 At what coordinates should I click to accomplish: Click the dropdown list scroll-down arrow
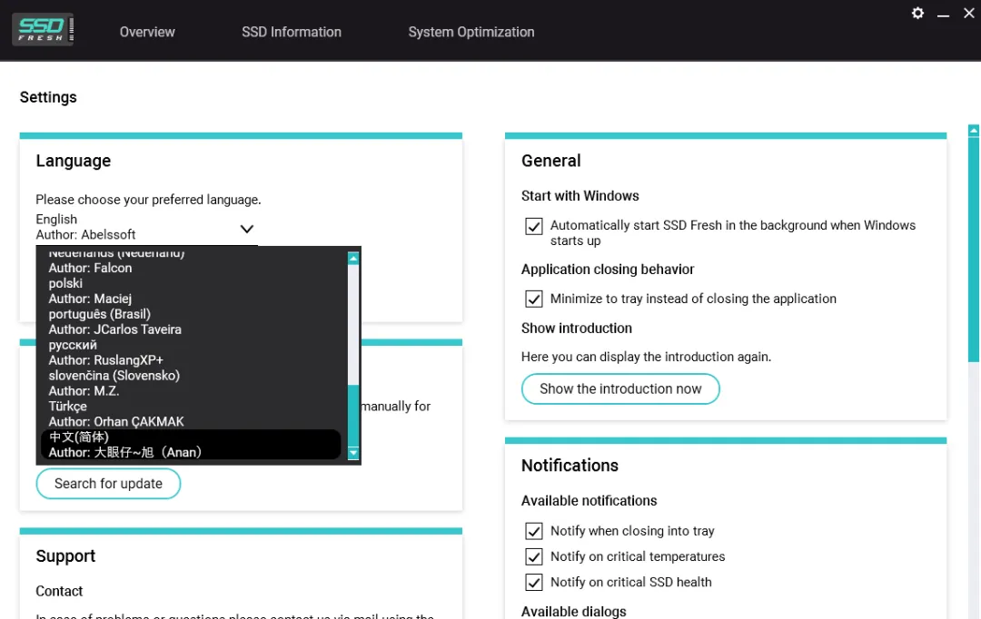(353, 453)
